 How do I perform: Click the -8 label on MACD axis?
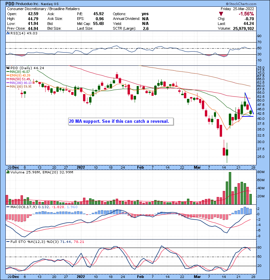[x=259, y=236]
